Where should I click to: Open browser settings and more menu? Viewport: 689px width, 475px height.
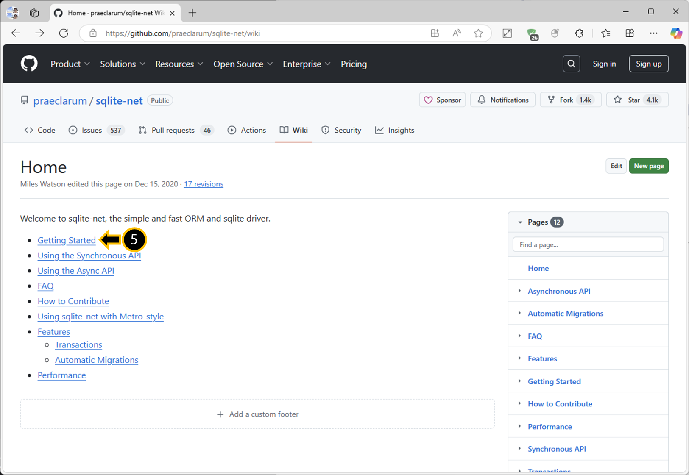click(653, 33)
